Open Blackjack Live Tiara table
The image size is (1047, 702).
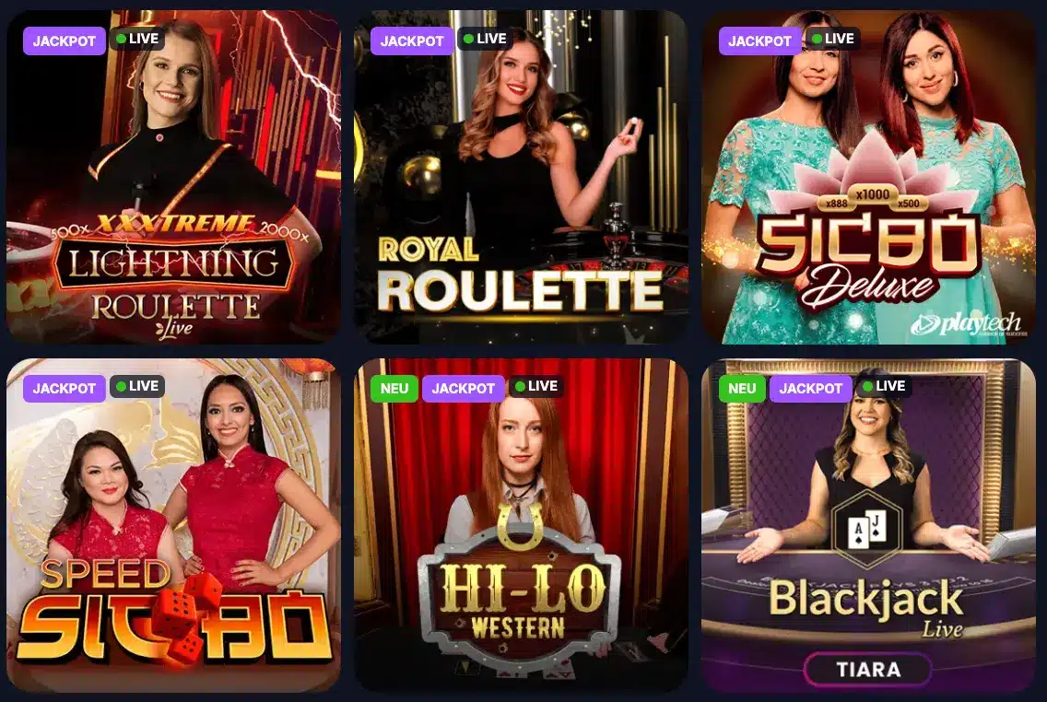point(869,525)
